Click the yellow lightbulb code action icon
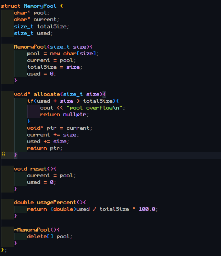The height and width of the screenshot is (256, 221). 4,154
